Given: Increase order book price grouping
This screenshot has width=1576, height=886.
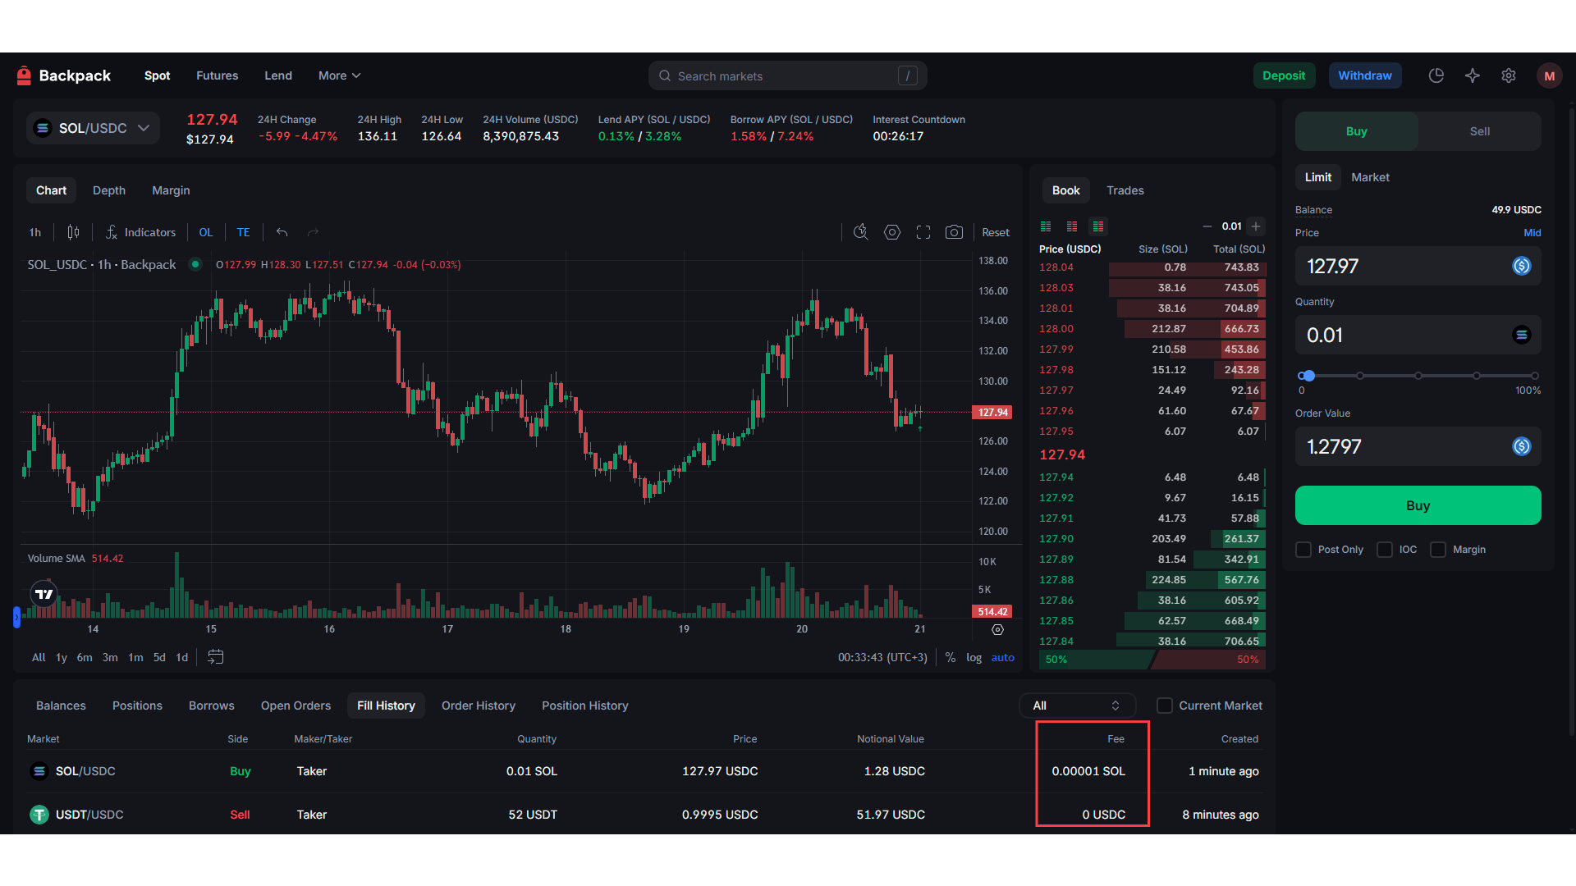Looking at the screenshot, I should click(x=1256, y=226).
